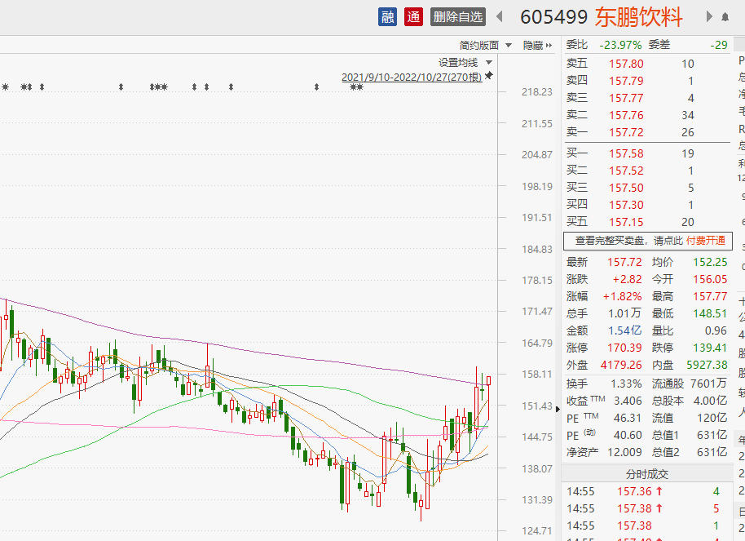Open the 简约版面 layout dropdown
This screenshot has height=541, width=745.
[x=485, y=46]
